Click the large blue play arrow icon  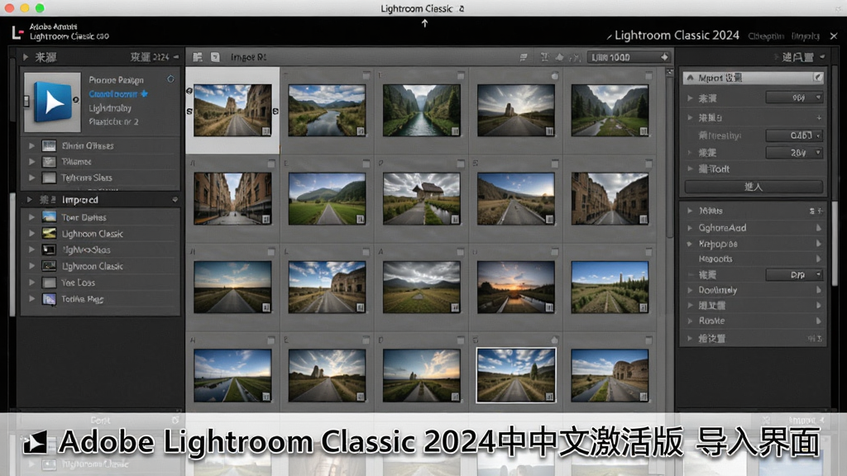52,102
